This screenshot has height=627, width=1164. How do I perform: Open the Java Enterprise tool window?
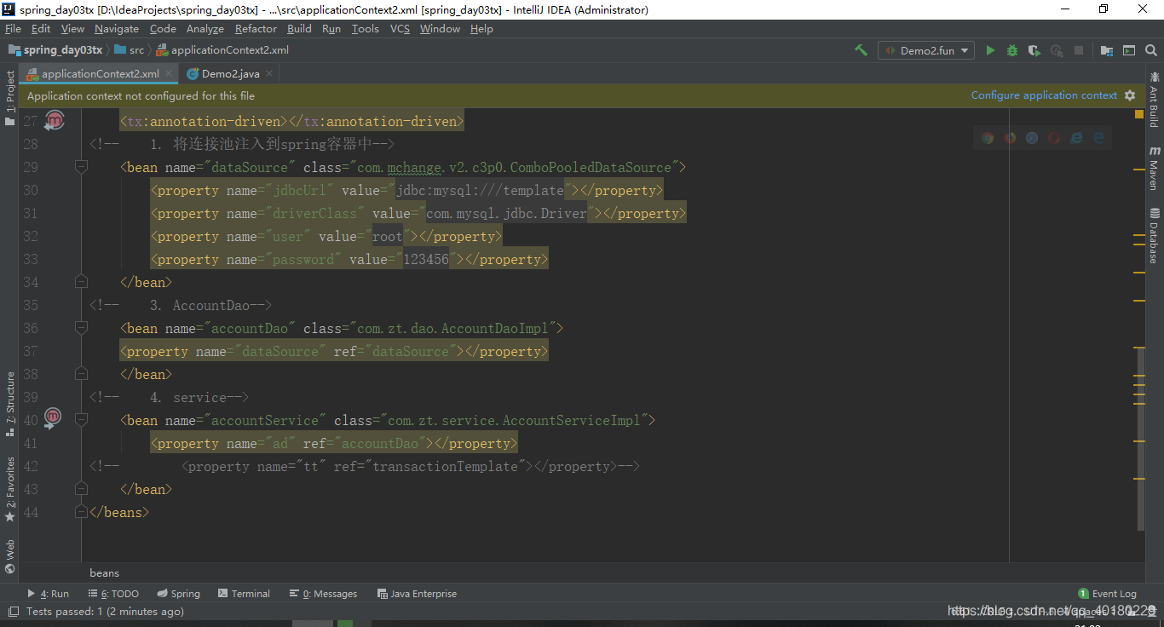(418, 594)
